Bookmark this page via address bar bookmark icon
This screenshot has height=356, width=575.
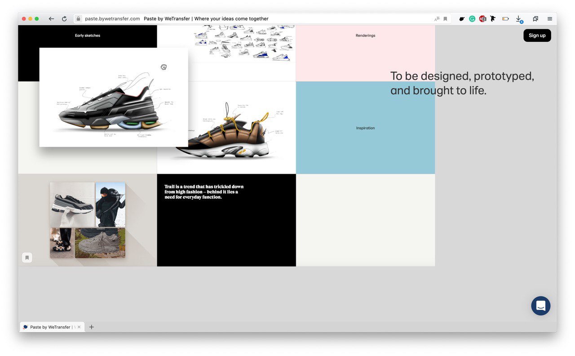click(445, 19)
